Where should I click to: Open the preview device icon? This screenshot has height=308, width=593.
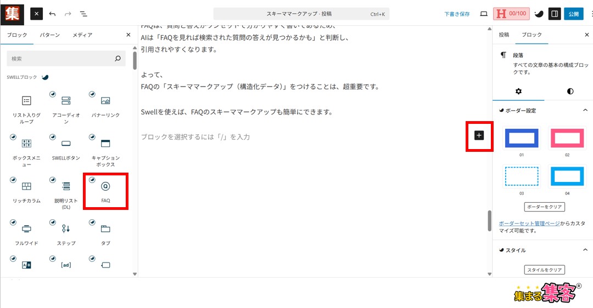pos(484,14)
